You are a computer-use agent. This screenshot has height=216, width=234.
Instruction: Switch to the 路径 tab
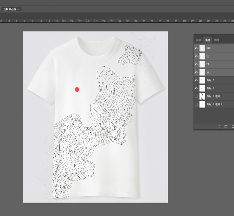217,40
